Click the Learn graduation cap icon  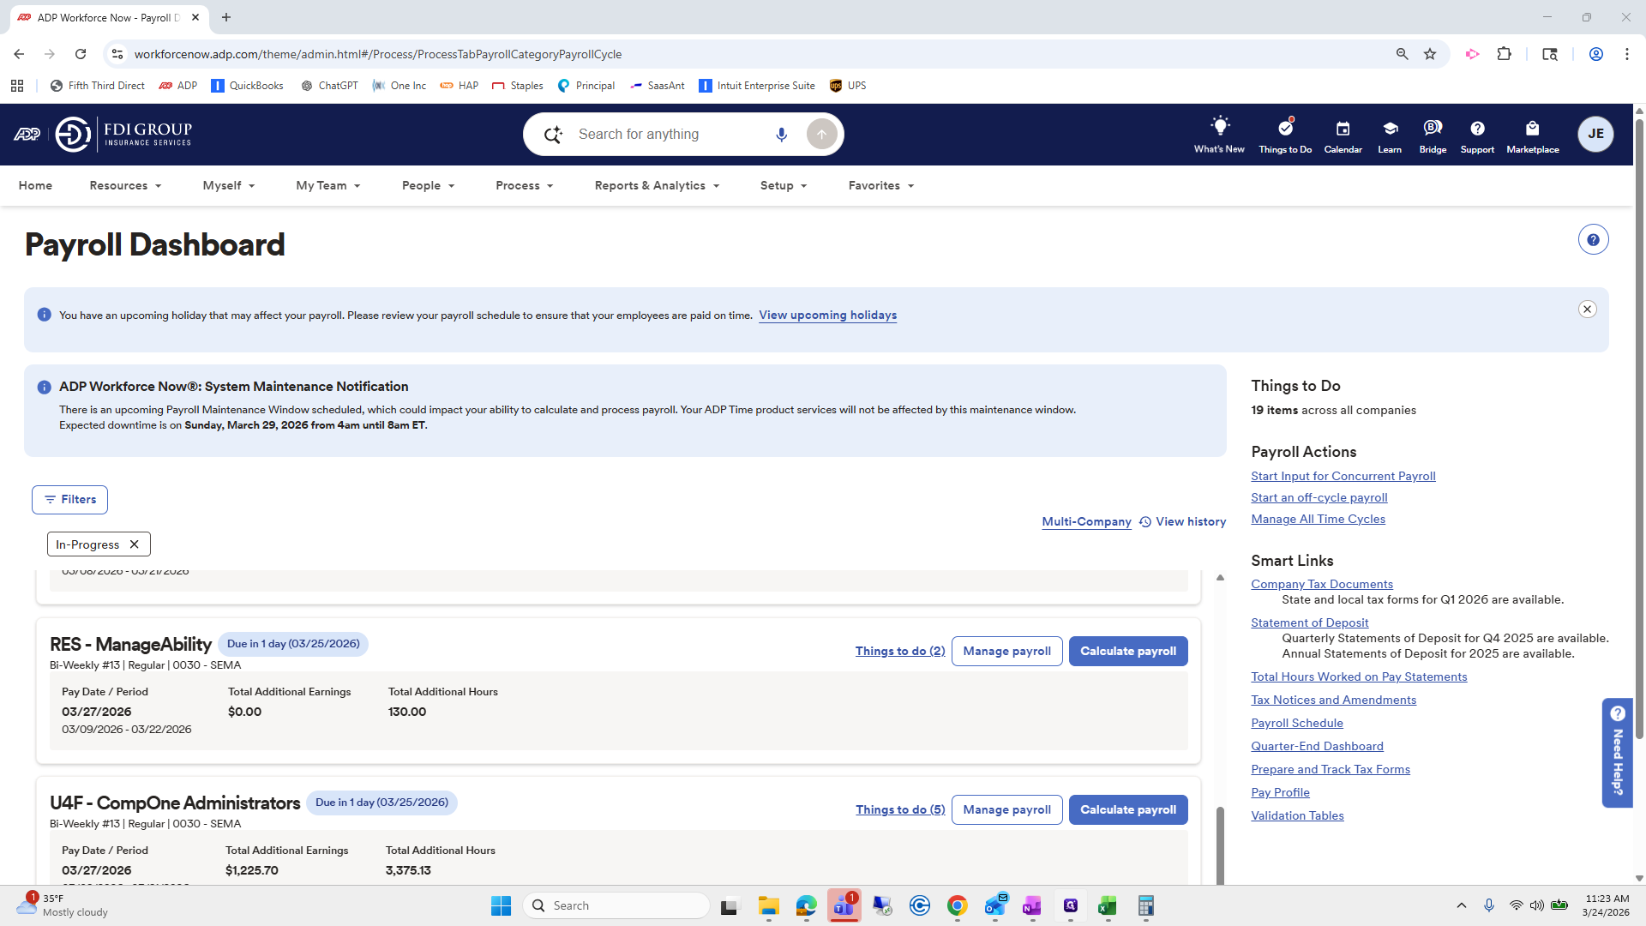[1390, 129]
